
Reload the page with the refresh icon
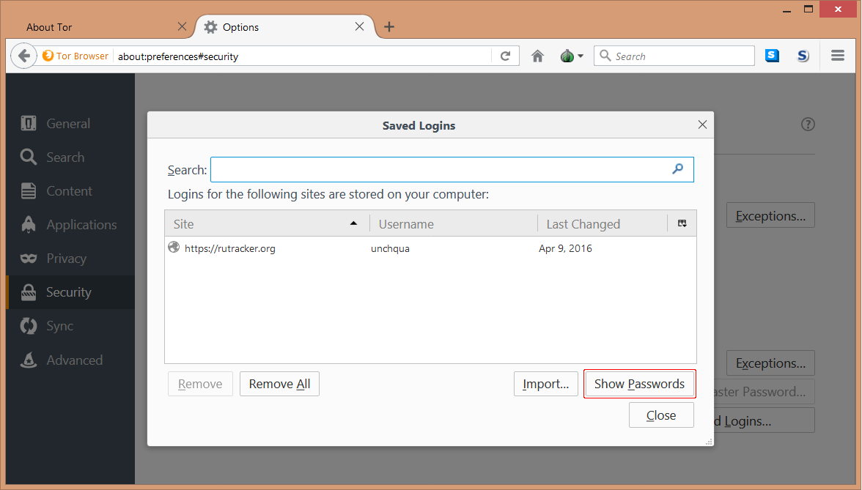pyautogui.click(x=505, y=56)
